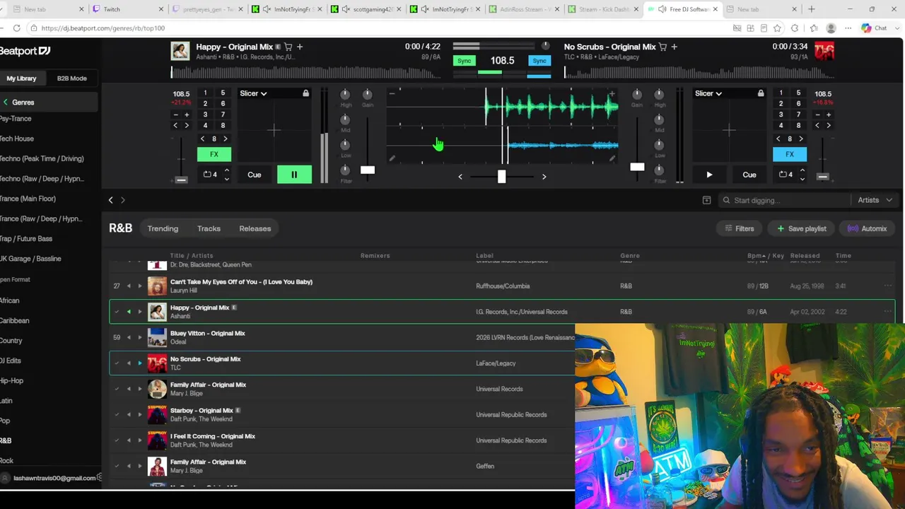Click the plus icon next to No Scrubs title
Image resolution: width=905 pixels, height=509 pixels.
point(674,47)
